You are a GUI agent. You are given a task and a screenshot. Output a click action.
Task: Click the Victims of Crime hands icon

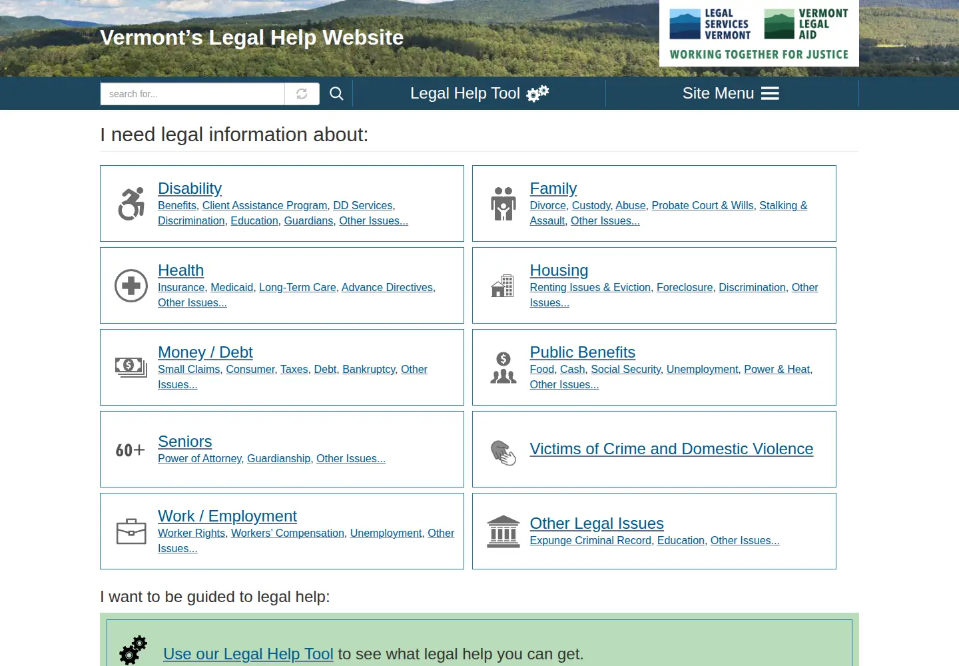[x=503, y=453]
